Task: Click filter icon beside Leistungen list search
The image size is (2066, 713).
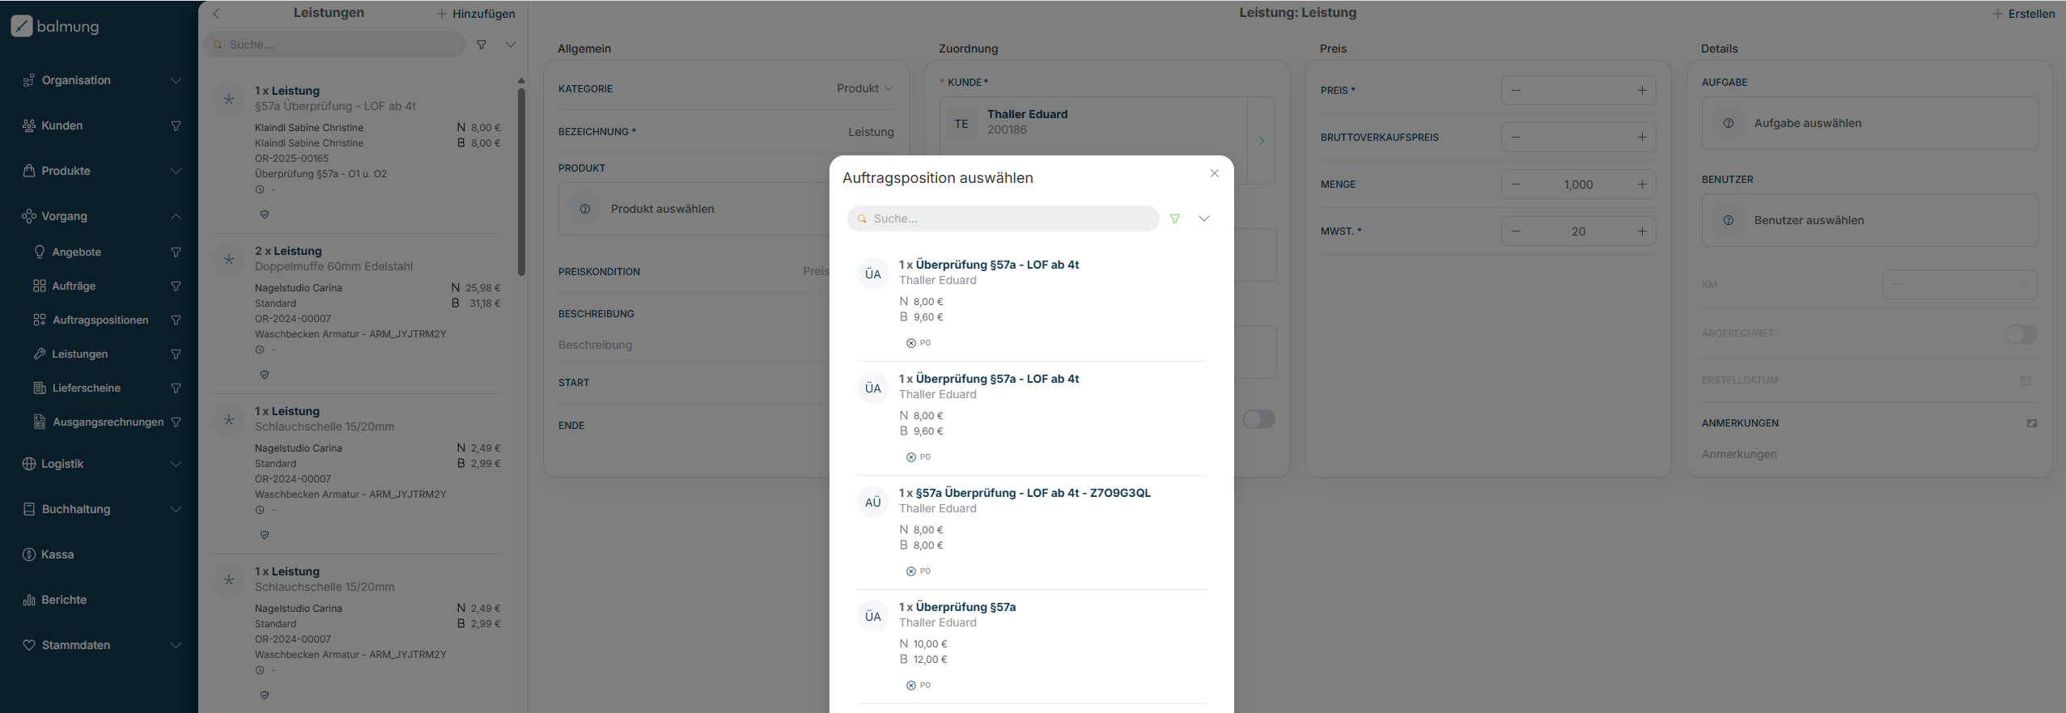Action: coord(482,45)
